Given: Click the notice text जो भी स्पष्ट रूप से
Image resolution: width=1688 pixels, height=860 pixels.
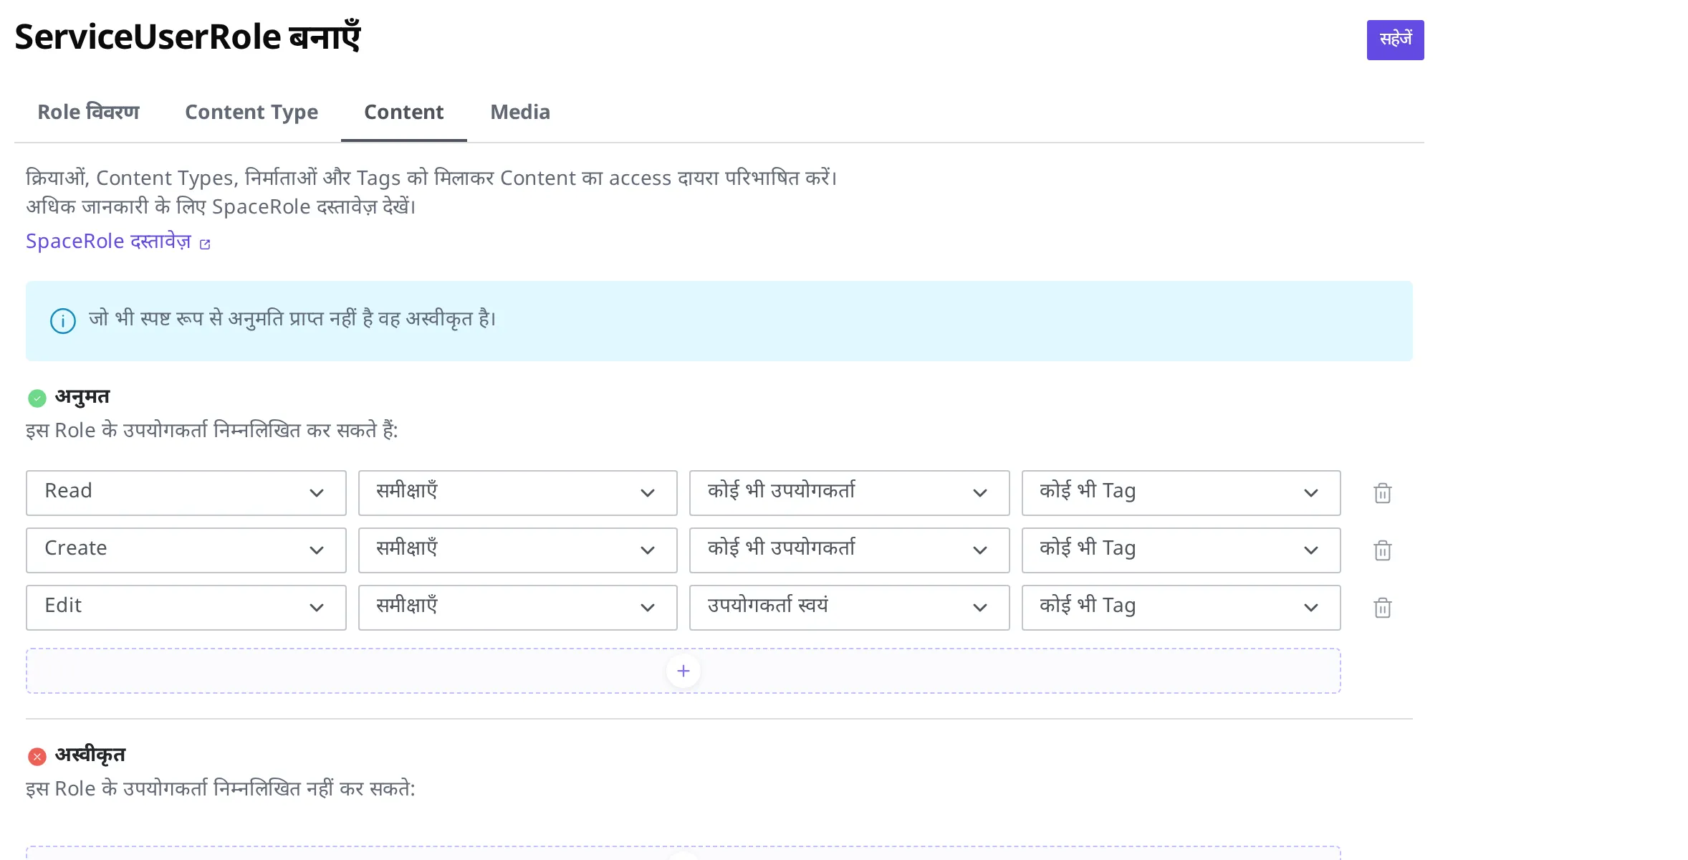Looking at the screenshot, I should coord(292,319).
